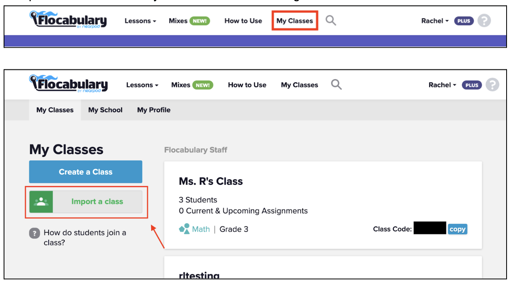Image resolution: width=509 pixels, height=284 pixels.
Task: Click the highlighted My Classes menu item
Action: (295, 21)
